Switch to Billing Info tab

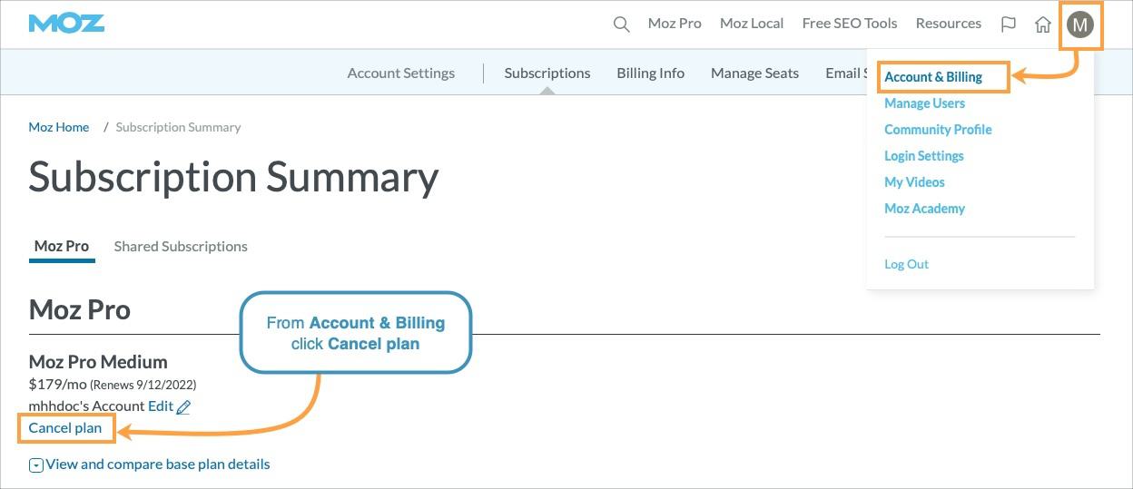point(650,73)
